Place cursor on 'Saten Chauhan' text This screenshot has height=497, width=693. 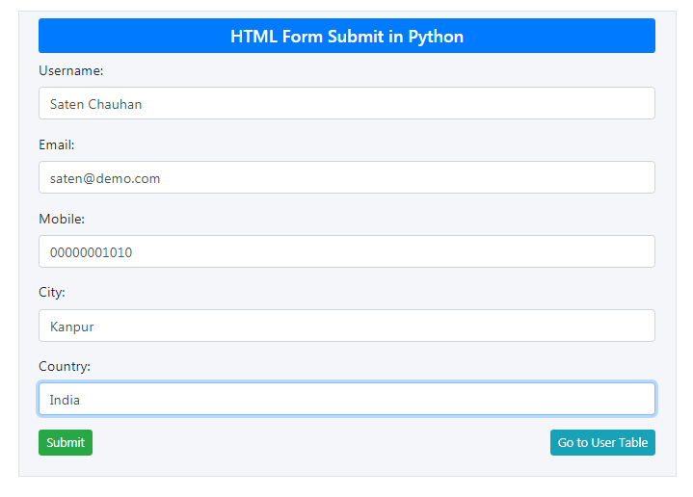96,104
